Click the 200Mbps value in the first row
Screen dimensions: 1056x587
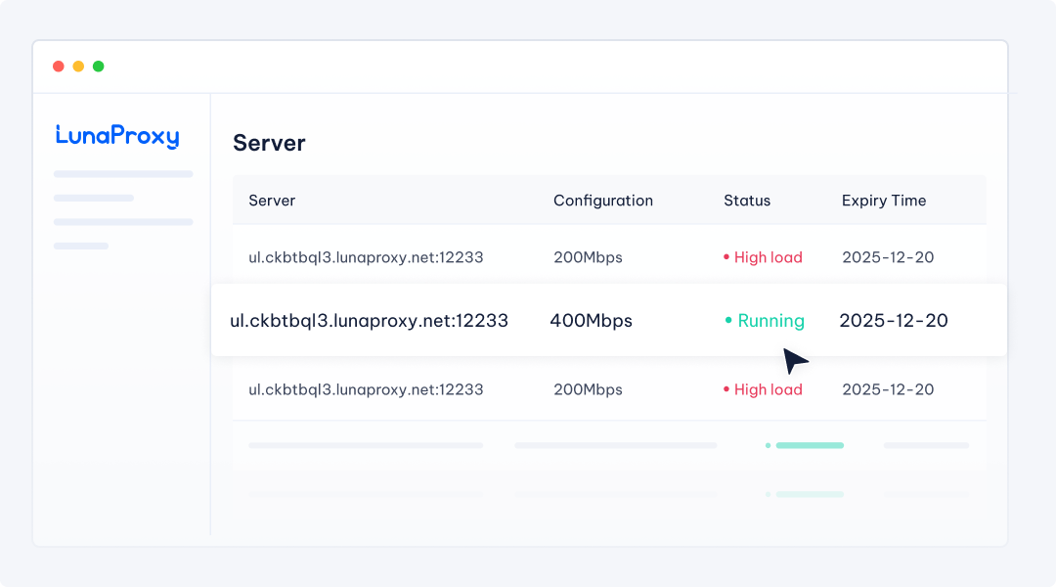tap(588, 258)
